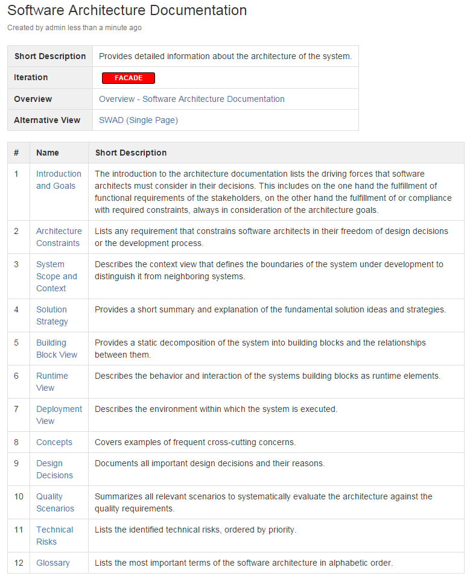The height and width of the screenshot is (579, 470).
Task: Click the Software Architecture Documentation page title
Action: pos(127,11)
